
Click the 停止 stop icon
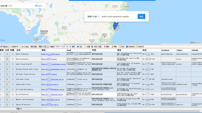point(78,47)
